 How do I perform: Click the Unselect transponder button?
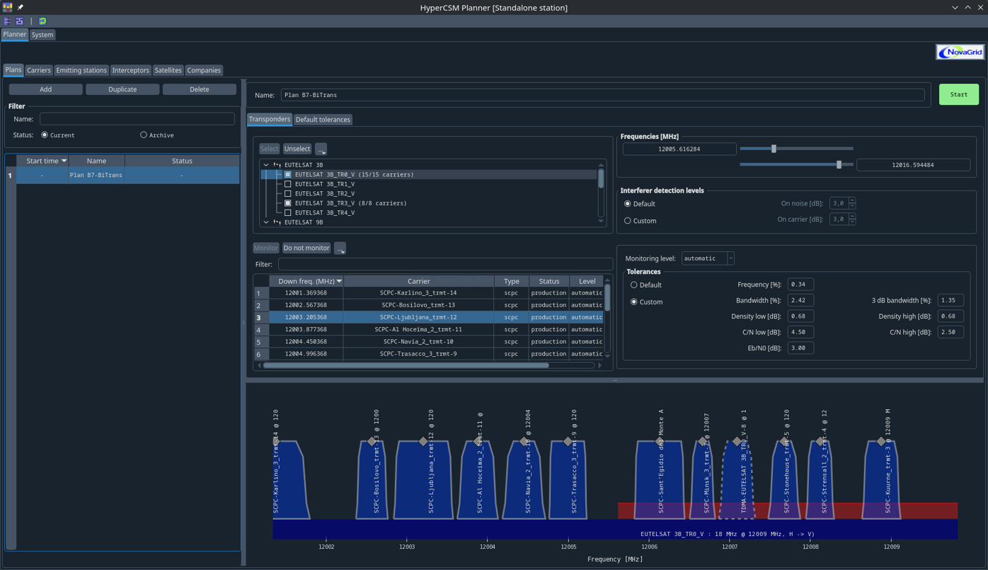(297, 149)
